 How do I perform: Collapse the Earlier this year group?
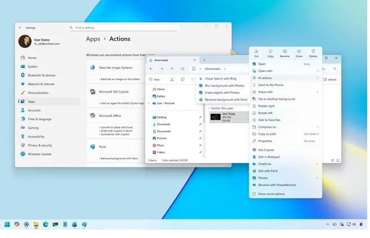pos(209,108)
